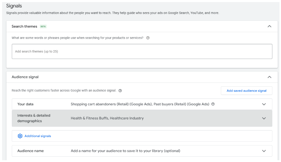Click Add saved audience signal button
Viewport: 281px width, 162px height.
click(246, 90)
